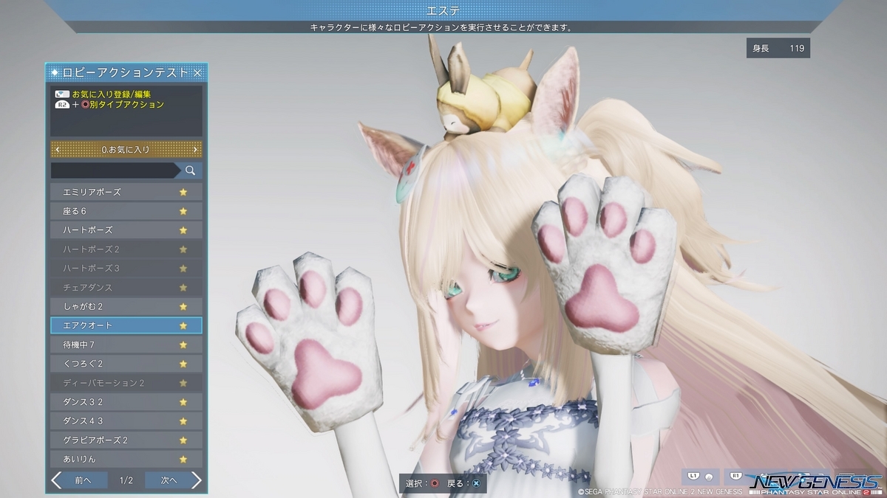Select あいりん action
This screenshot has height=498, width=887.
126,459
